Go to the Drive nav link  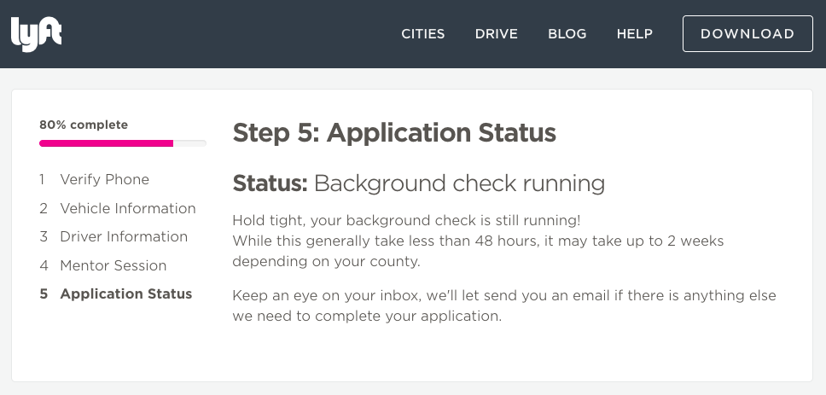tap(497, 34)
